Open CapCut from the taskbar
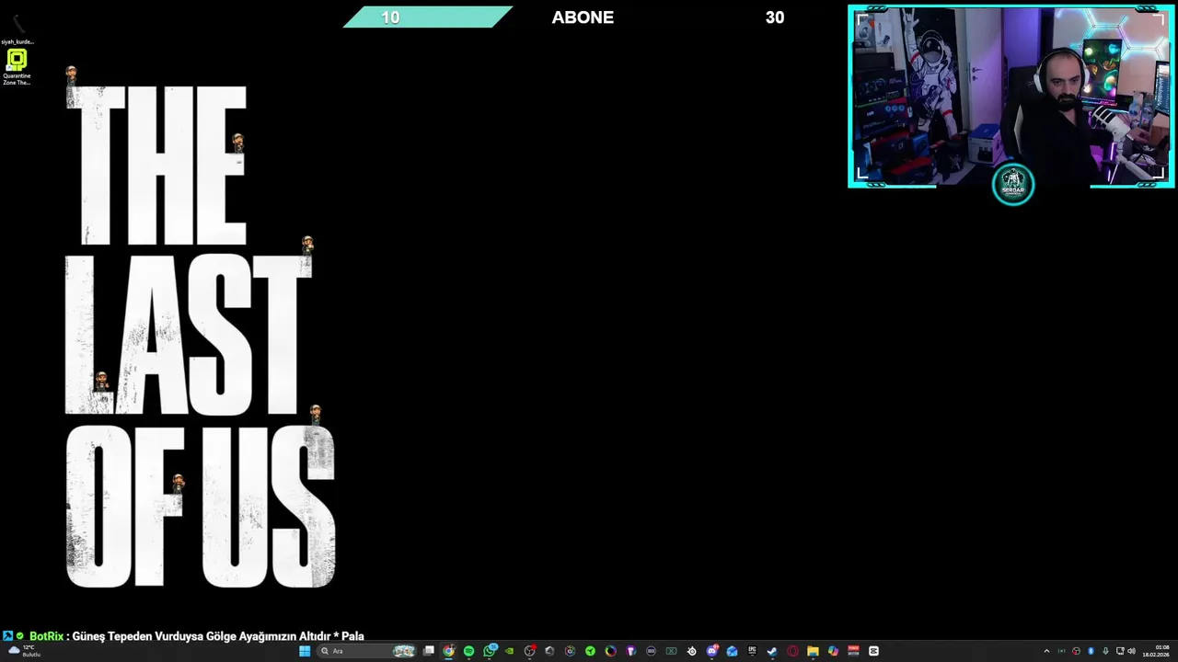 click(x=873, y=651)
